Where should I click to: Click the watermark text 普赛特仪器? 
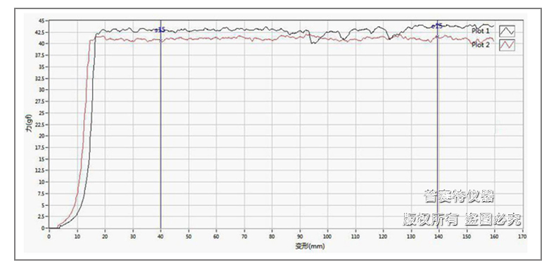(459, 196)
